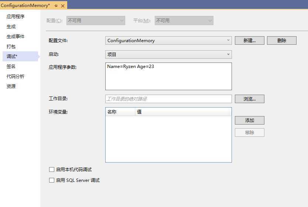Open the 签名 page
308x207 pixels.
point(11,67)
